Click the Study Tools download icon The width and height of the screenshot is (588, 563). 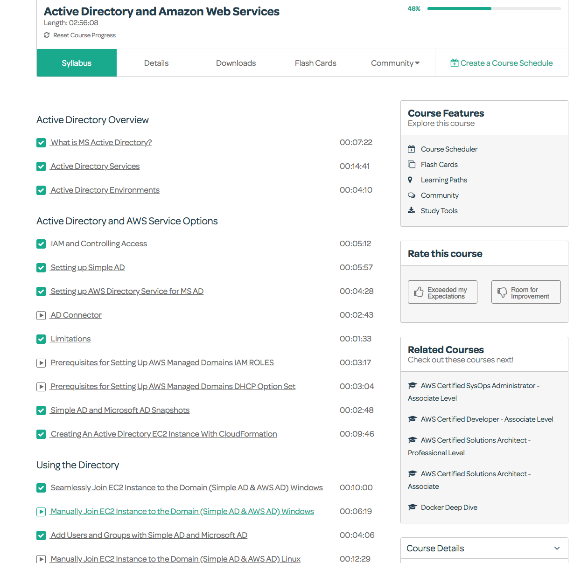point(411,210)
